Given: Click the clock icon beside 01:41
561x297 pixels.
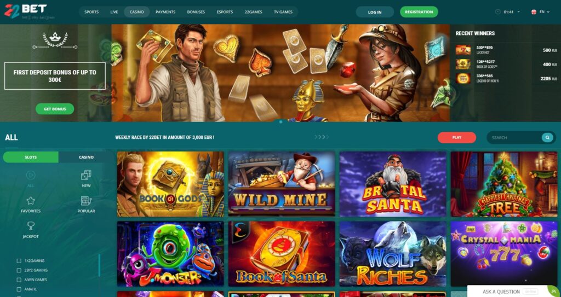Looking at the screenshot, I should click(498, 12).
